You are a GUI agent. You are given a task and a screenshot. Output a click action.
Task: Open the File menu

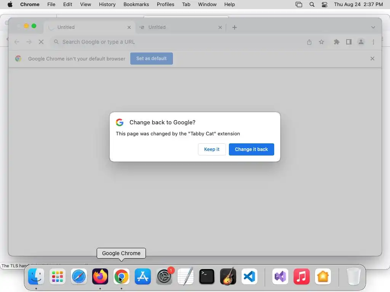(x=51, y=5)
